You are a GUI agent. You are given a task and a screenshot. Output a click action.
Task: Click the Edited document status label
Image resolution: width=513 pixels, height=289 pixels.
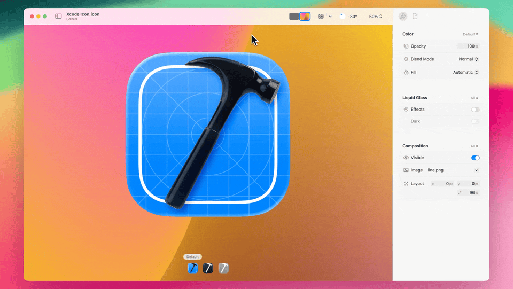(72, 19)
